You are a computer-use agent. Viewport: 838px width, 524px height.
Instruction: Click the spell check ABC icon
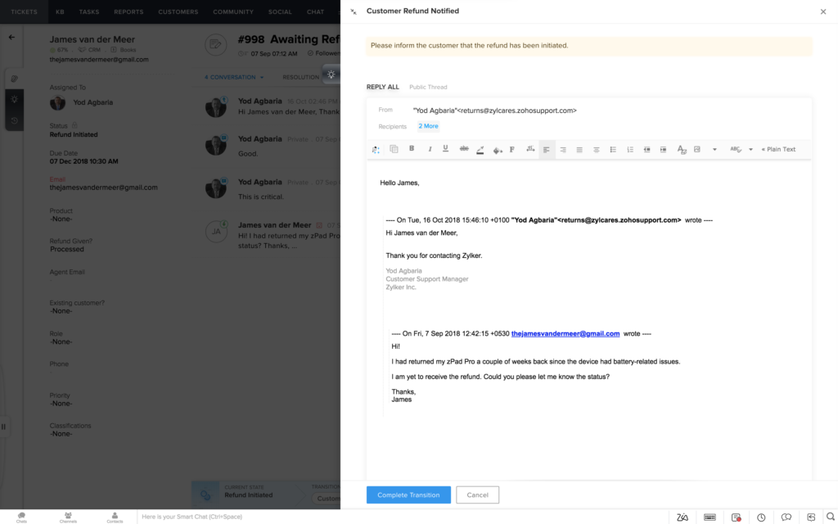click(736, 149)
